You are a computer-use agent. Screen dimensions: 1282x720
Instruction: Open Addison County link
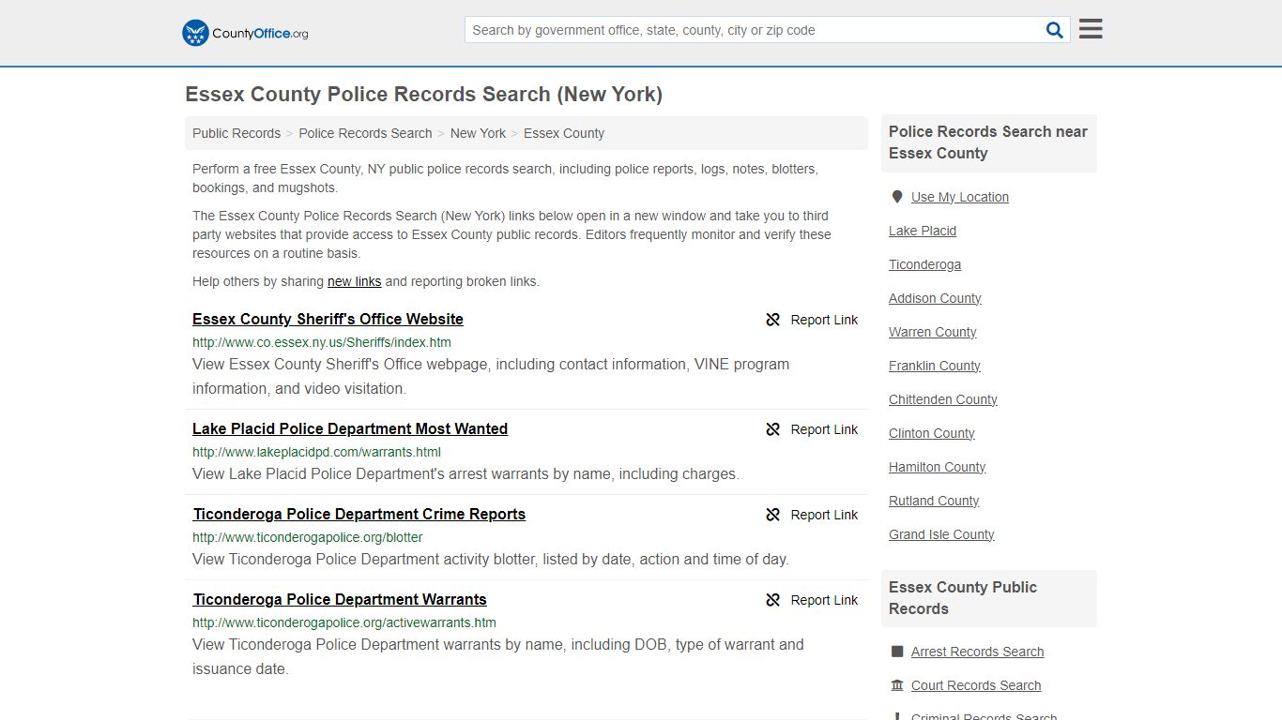pos(935,298)
